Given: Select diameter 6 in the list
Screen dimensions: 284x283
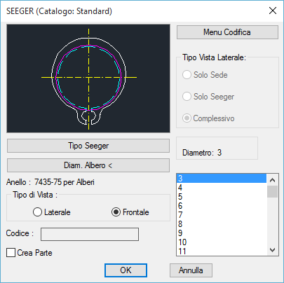Looking at the screenshot, I should tap(222, 206).
